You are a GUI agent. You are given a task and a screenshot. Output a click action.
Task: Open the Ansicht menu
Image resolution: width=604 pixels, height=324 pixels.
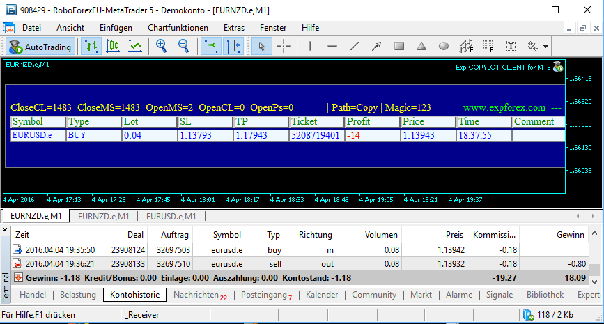[x=70, y=28]
